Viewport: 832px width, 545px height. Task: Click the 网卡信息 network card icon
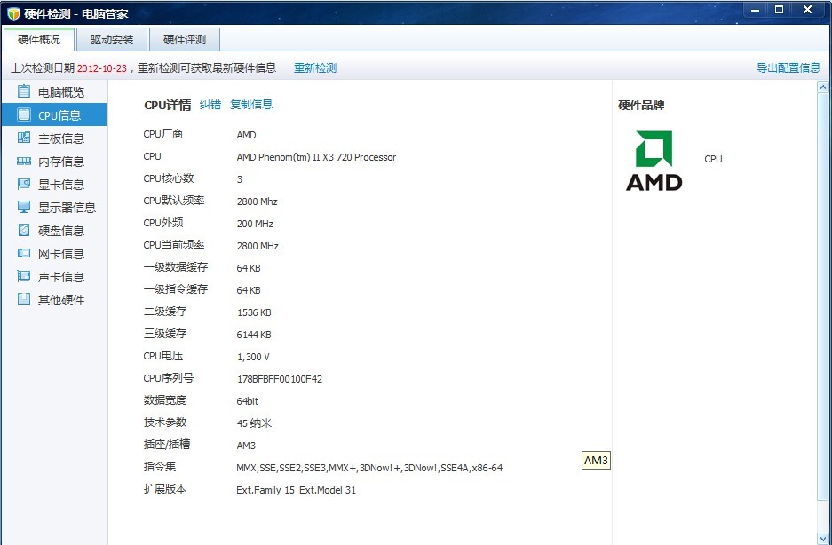point(24,253)
